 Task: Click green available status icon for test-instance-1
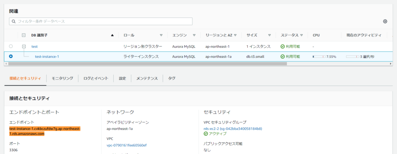(282, 57)
